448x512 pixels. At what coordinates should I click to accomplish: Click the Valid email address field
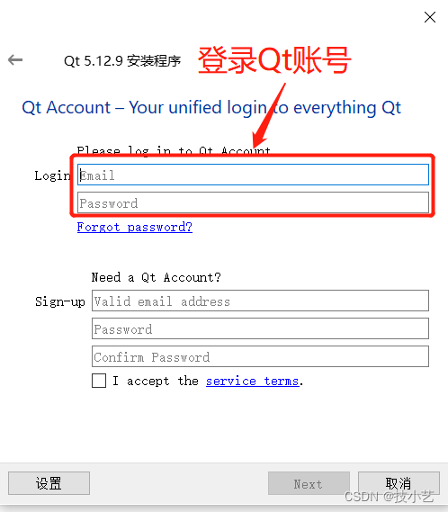[260, 301]
